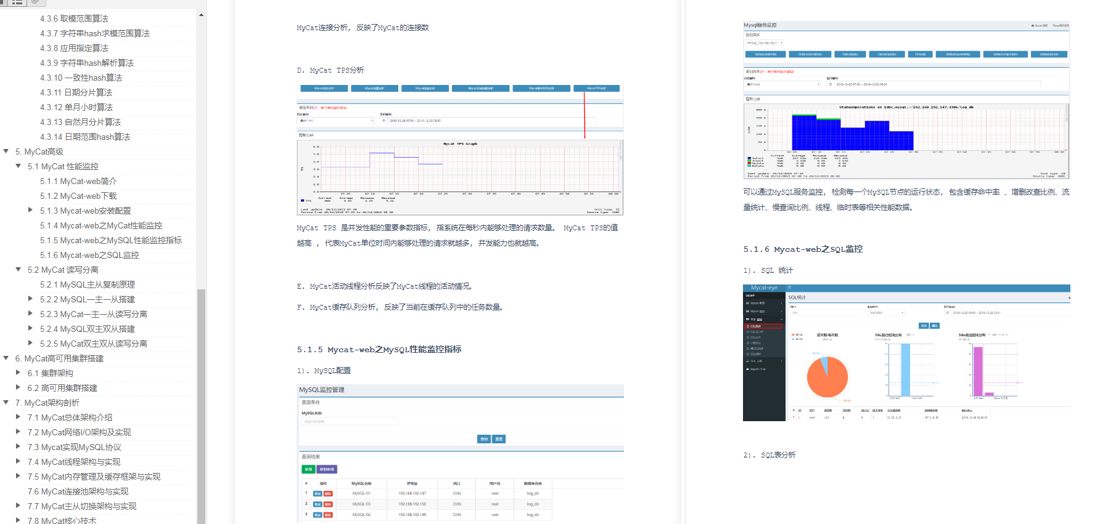The image size is (1100, 524).
Task: Open 6. MyCat高可用集群搭建 chapter
Action: click(x=59, y=358)
